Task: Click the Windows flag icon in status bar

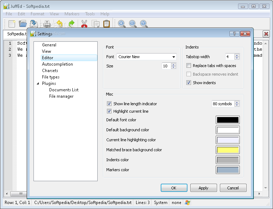Action: (187, 203)
